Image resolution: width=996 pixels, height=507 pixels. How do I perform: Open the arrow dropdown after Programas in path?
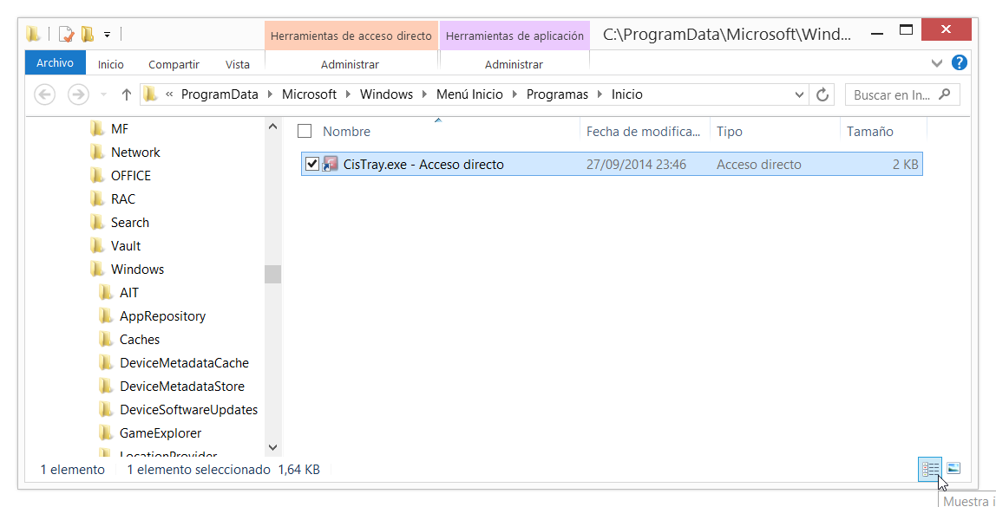tap(600, 94)
